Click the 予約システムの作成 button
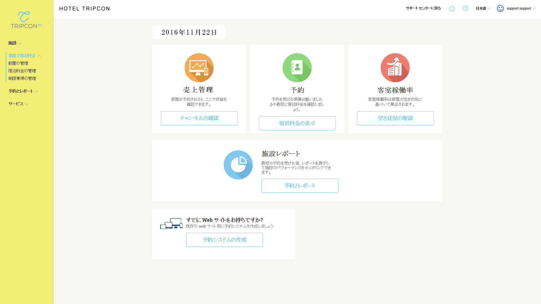This screenshot has height=304, width=541. point(224,240)
